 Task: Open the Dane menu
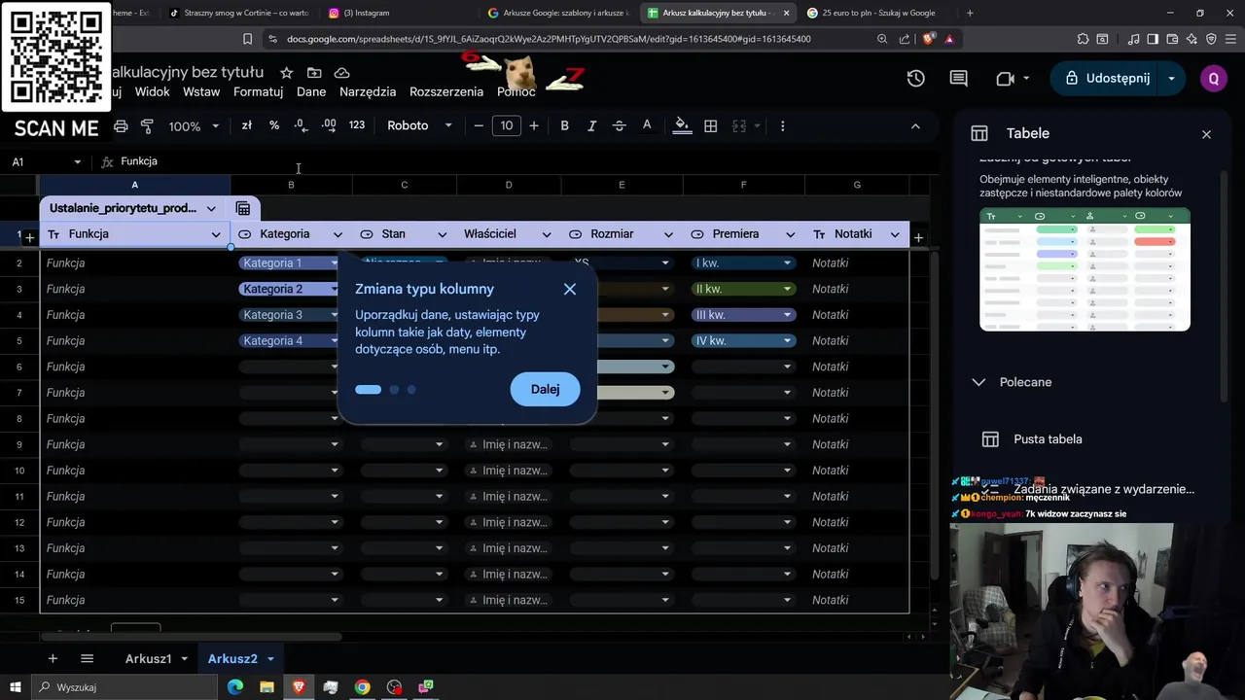click(311, 91)
